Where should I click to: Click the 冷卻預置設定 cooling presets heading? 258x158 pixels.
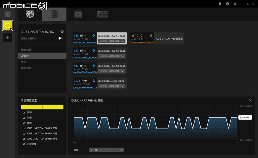click(29, 100)
